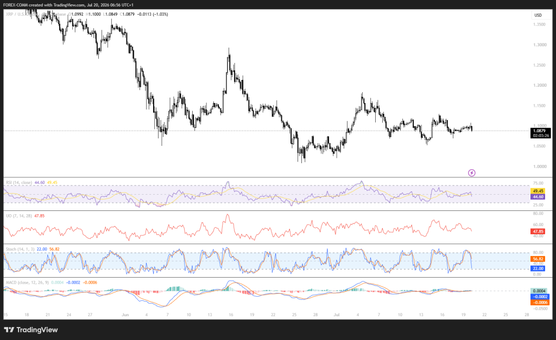Click the Jun label on time axis
The image size is (556, 340).
click(x=125, y=315)
